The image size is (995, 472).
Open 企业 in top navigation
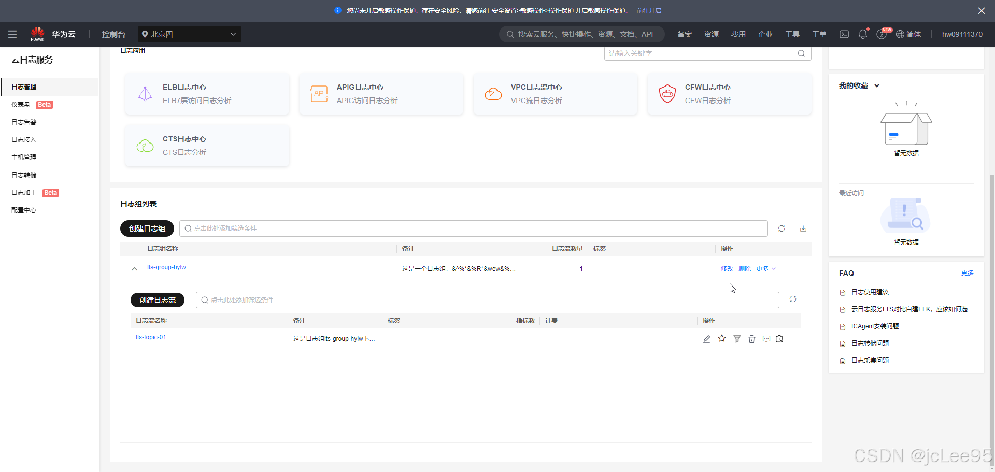click(x=765, y=34)
